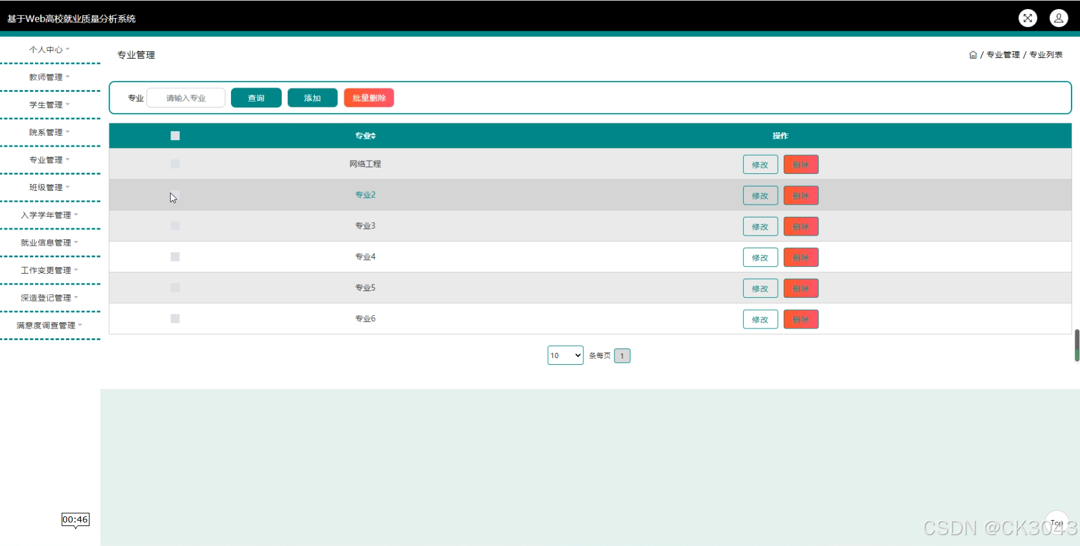The height and width of the screenshot is (546, 1080).
Task: Toggle the select-all checkbox in table header
Action: click(175, 136)
